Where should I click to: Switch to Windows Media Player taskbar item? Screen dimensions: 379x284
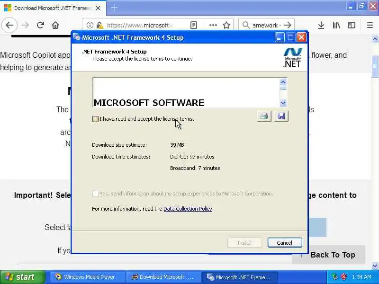coord(88,277)
